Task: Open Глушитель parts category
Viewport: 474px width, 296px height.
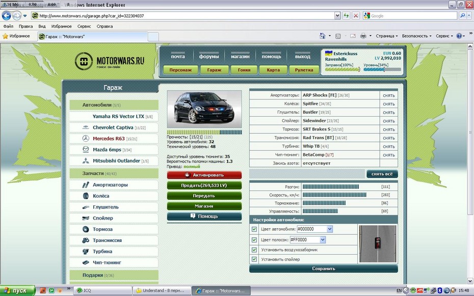Action: pyautogui.click(x=114, y=207)
